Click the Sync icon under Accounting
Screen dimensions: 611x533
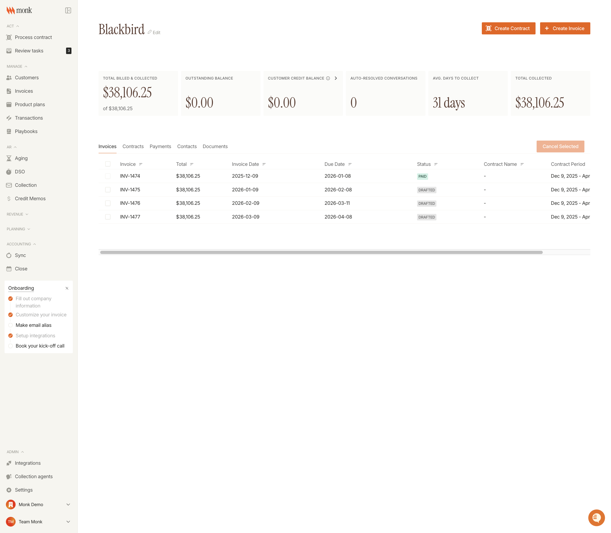pos(9,255)
